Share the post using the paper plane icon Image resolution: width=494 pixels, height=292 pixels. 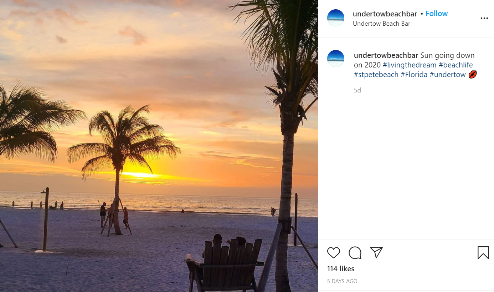[376, 253]
